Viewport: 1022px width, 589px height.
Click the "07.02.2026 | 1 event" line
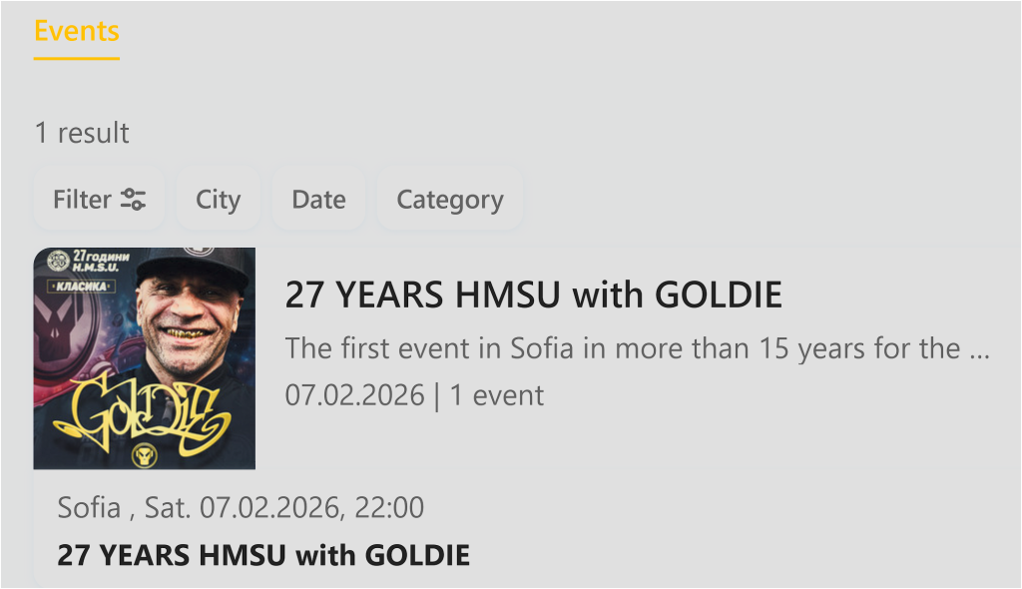click(414, 395)
